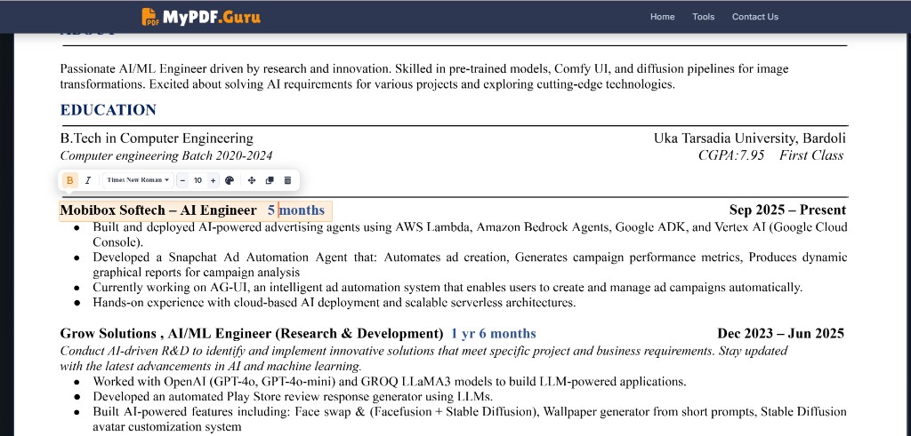Viewport: 911px width, 436px height.
Task: Click the bullet about Snapchat Ad Automation Agent
Action: point(470,265)
